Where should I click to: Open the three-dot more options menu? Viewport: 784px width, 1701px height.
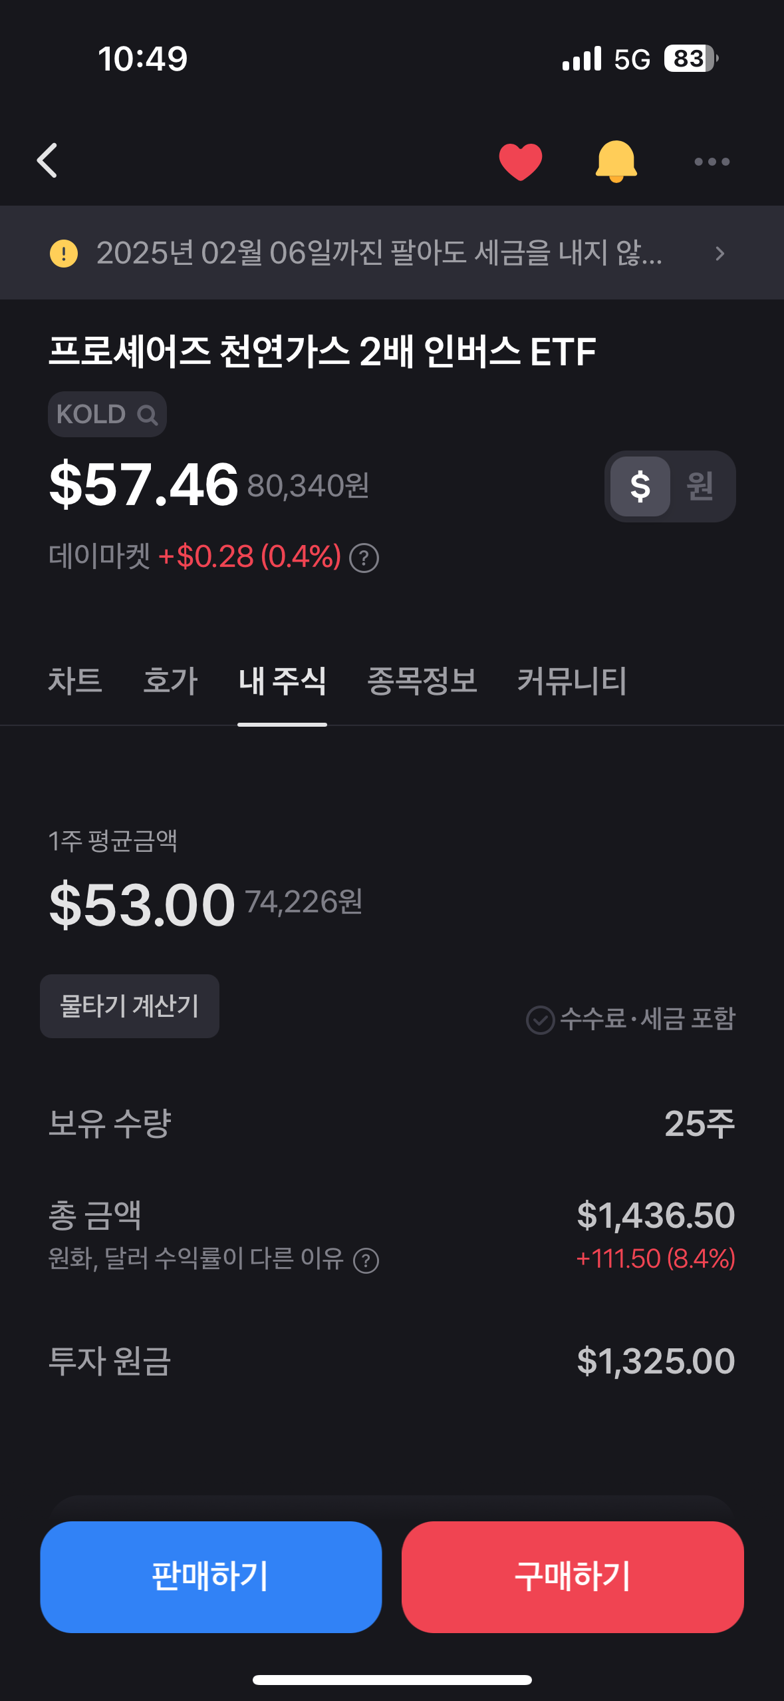712,162
